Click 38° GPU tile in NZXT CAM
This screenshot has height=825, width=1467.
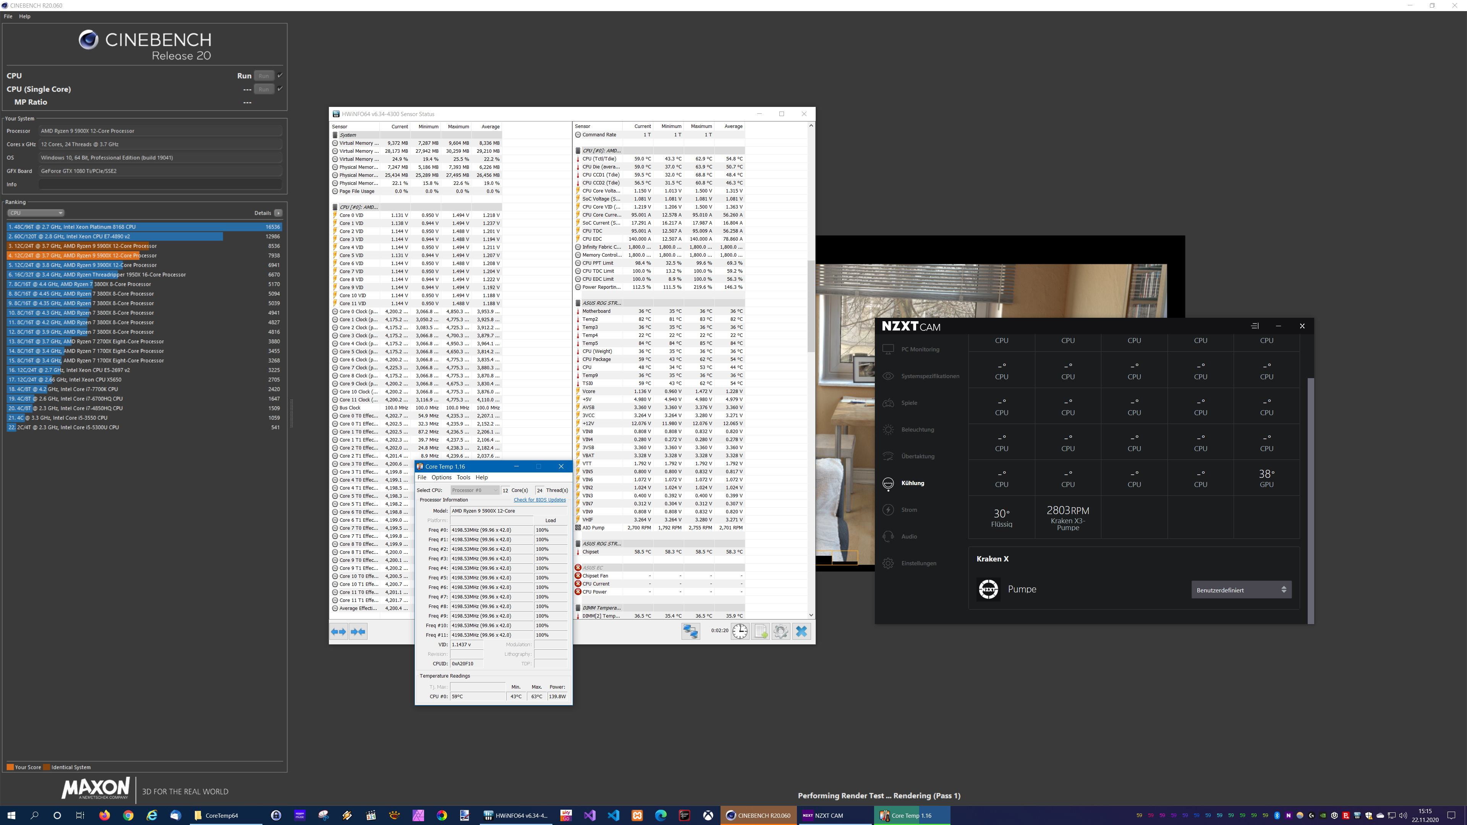pyautogui.click(x=1266, y=478)
